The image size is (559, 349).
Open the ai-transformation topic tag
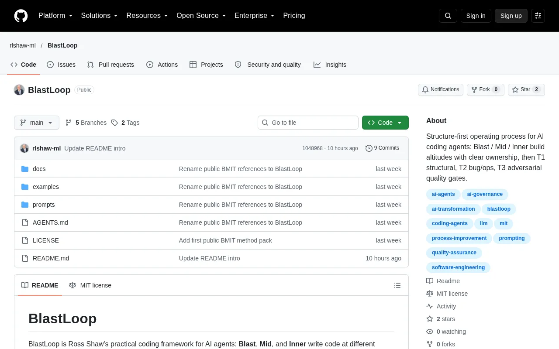(x=453, y=209)
